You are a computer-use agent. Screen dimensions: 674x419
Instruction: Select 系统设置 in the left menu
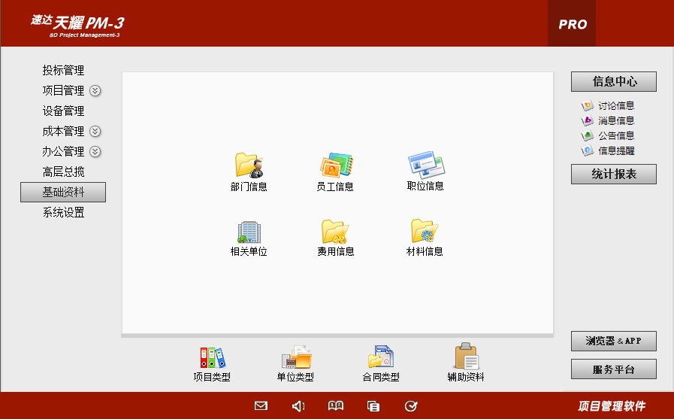click(63, 213)
